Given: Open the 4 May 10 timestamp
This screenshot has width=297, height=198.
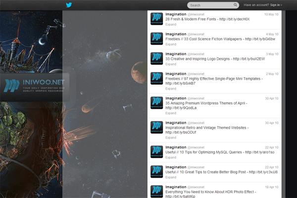Looking at the screenshot, I should click(272, 34).
